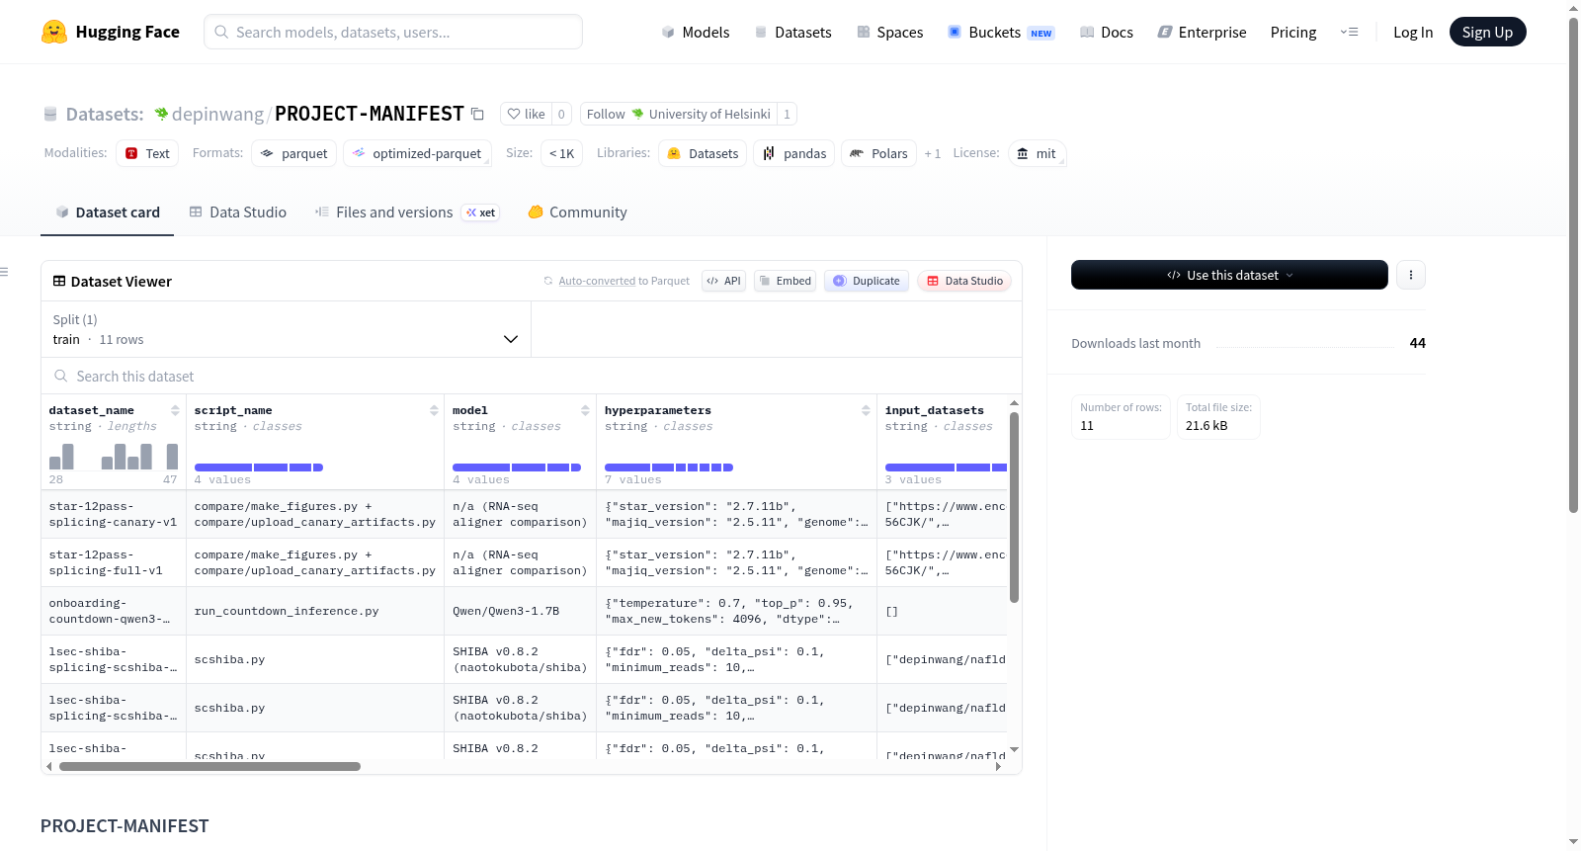Click the search models, datasets, users field

393,32
